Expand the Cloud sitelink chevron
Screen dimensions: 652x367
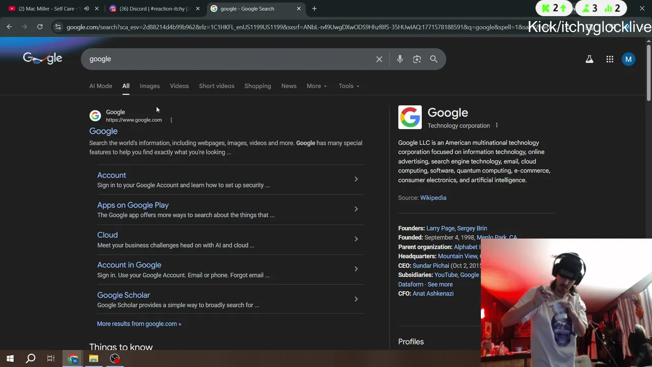click(356, 239)
